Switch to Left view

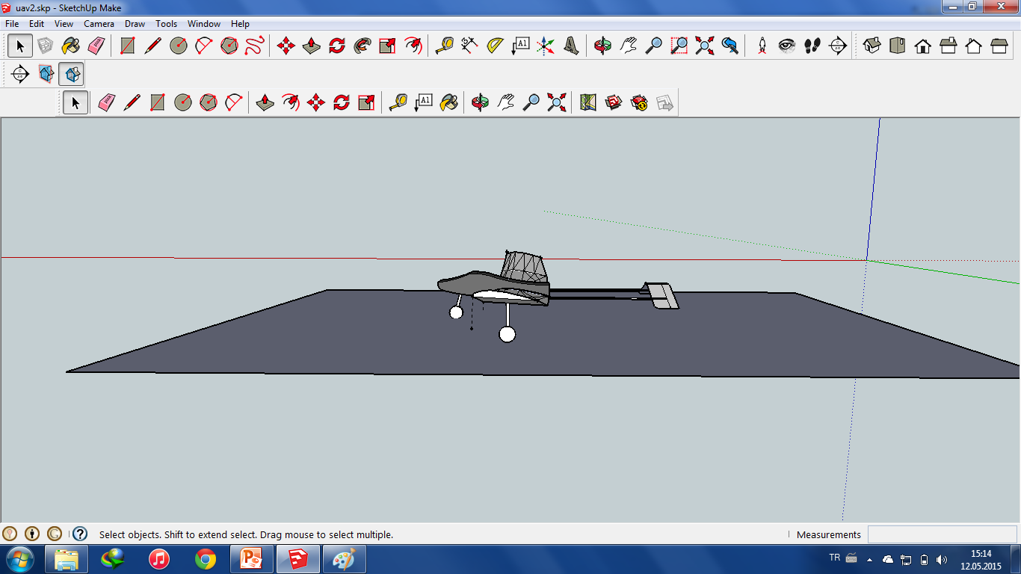[999, 46]
